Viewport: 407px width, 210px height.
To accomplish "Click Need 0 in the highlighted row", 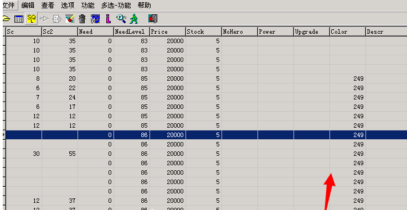I will pyautogui.click(x=96, y=135).
